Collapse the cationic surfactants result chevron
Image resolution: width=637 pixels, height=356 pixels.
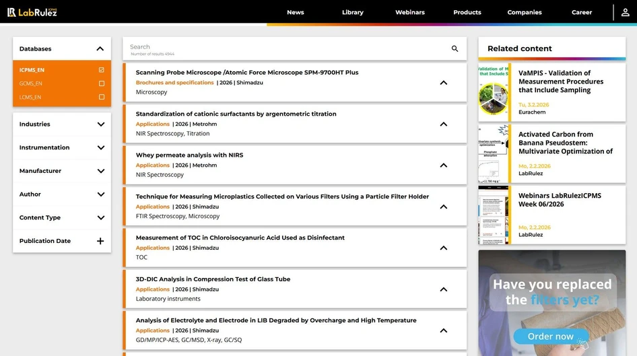[x=444, y=124]
